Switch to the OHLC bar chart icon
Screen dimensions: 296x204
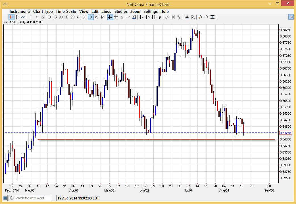pyautogui.click(x=17, y=17)
